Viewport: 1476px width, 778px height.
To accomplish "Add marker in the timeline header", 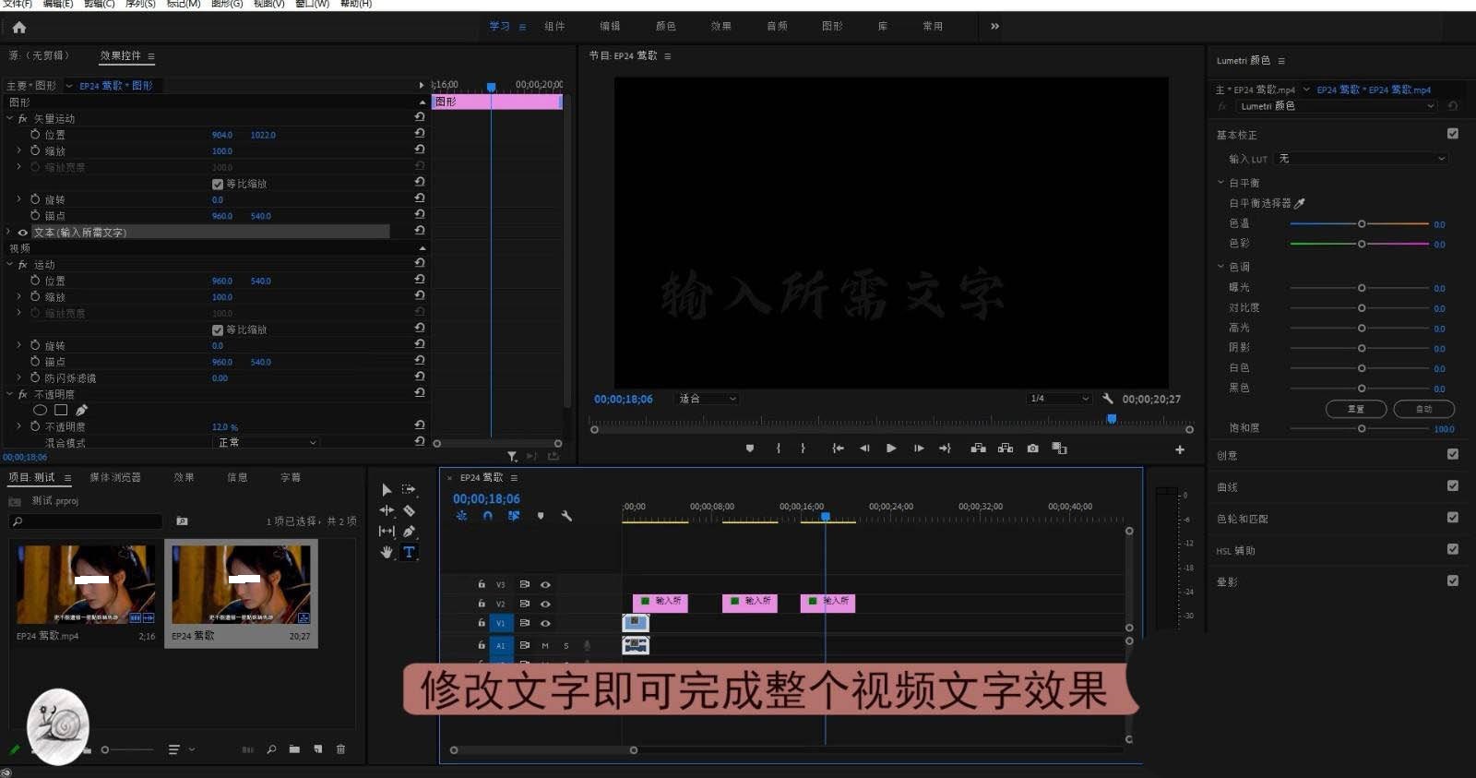I will coord(541,516).
